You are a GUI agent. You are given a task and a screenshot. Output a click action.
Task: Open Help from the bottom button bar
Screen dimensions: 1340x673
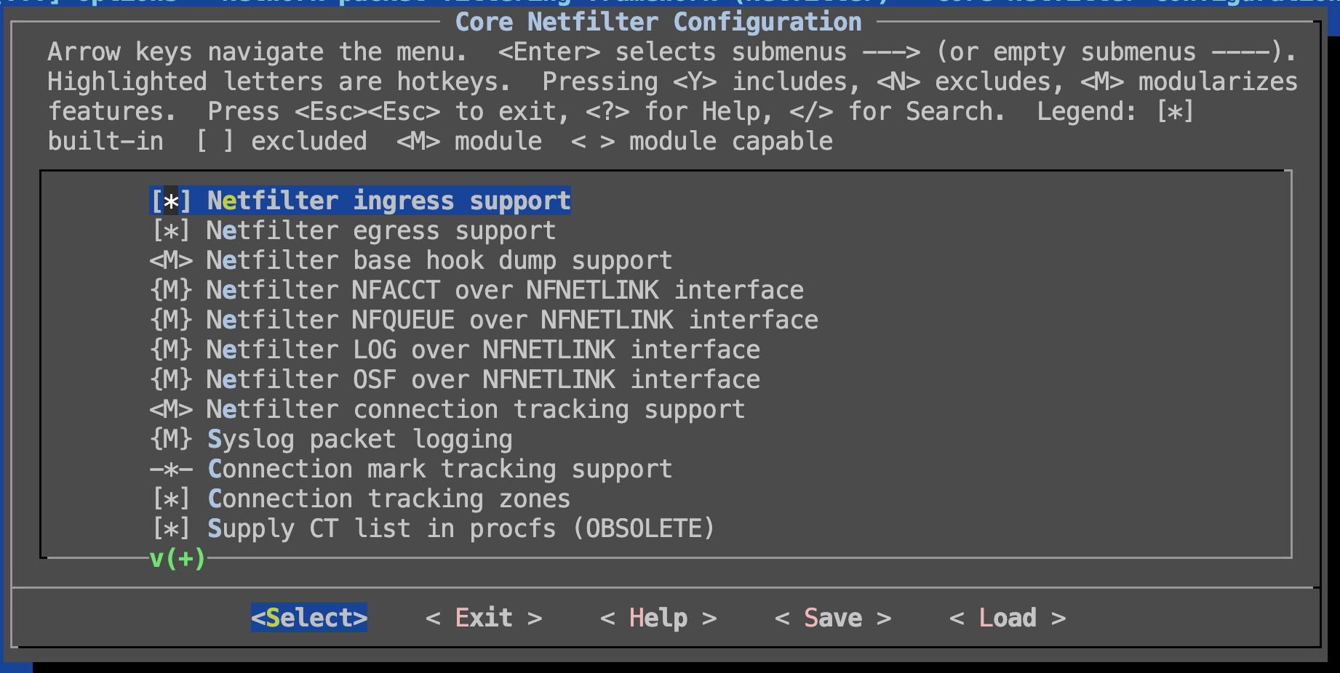658,618
